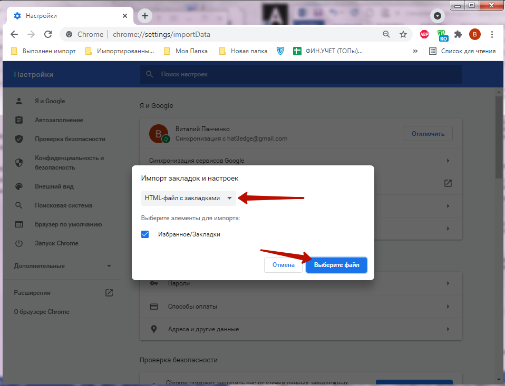Open new tab with plus button
The height and width of the screenshot is (386, 505).
point(144,16)
